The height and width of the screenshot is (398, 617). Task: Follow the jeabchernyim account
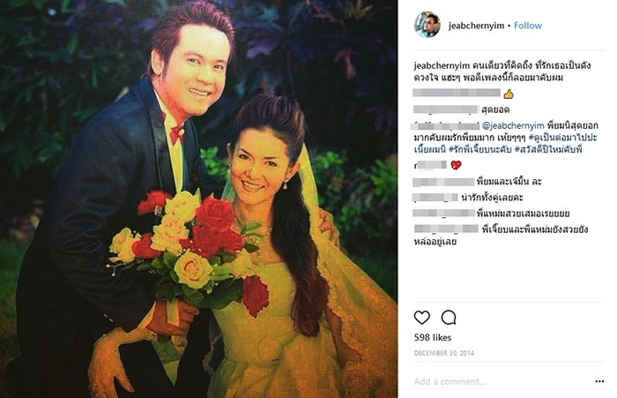(x=528, y=26)
